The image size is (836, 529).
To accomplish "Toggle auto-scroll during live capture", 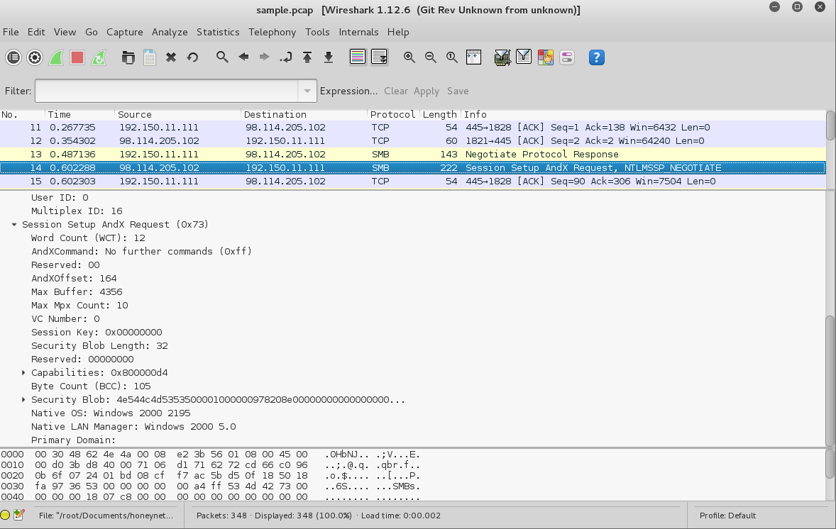I will pyautogui.click(x=380, y=57).
